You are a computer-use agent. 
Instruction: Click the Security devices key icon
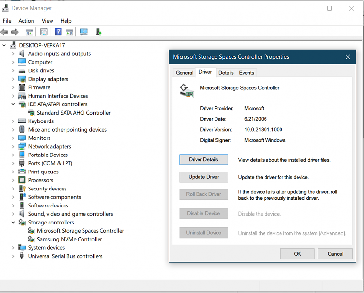(22, 189)
